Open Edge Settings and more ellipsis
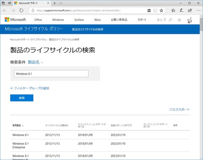Image resolution: width=203 pixels, height=160 pixels. [198, 10]
